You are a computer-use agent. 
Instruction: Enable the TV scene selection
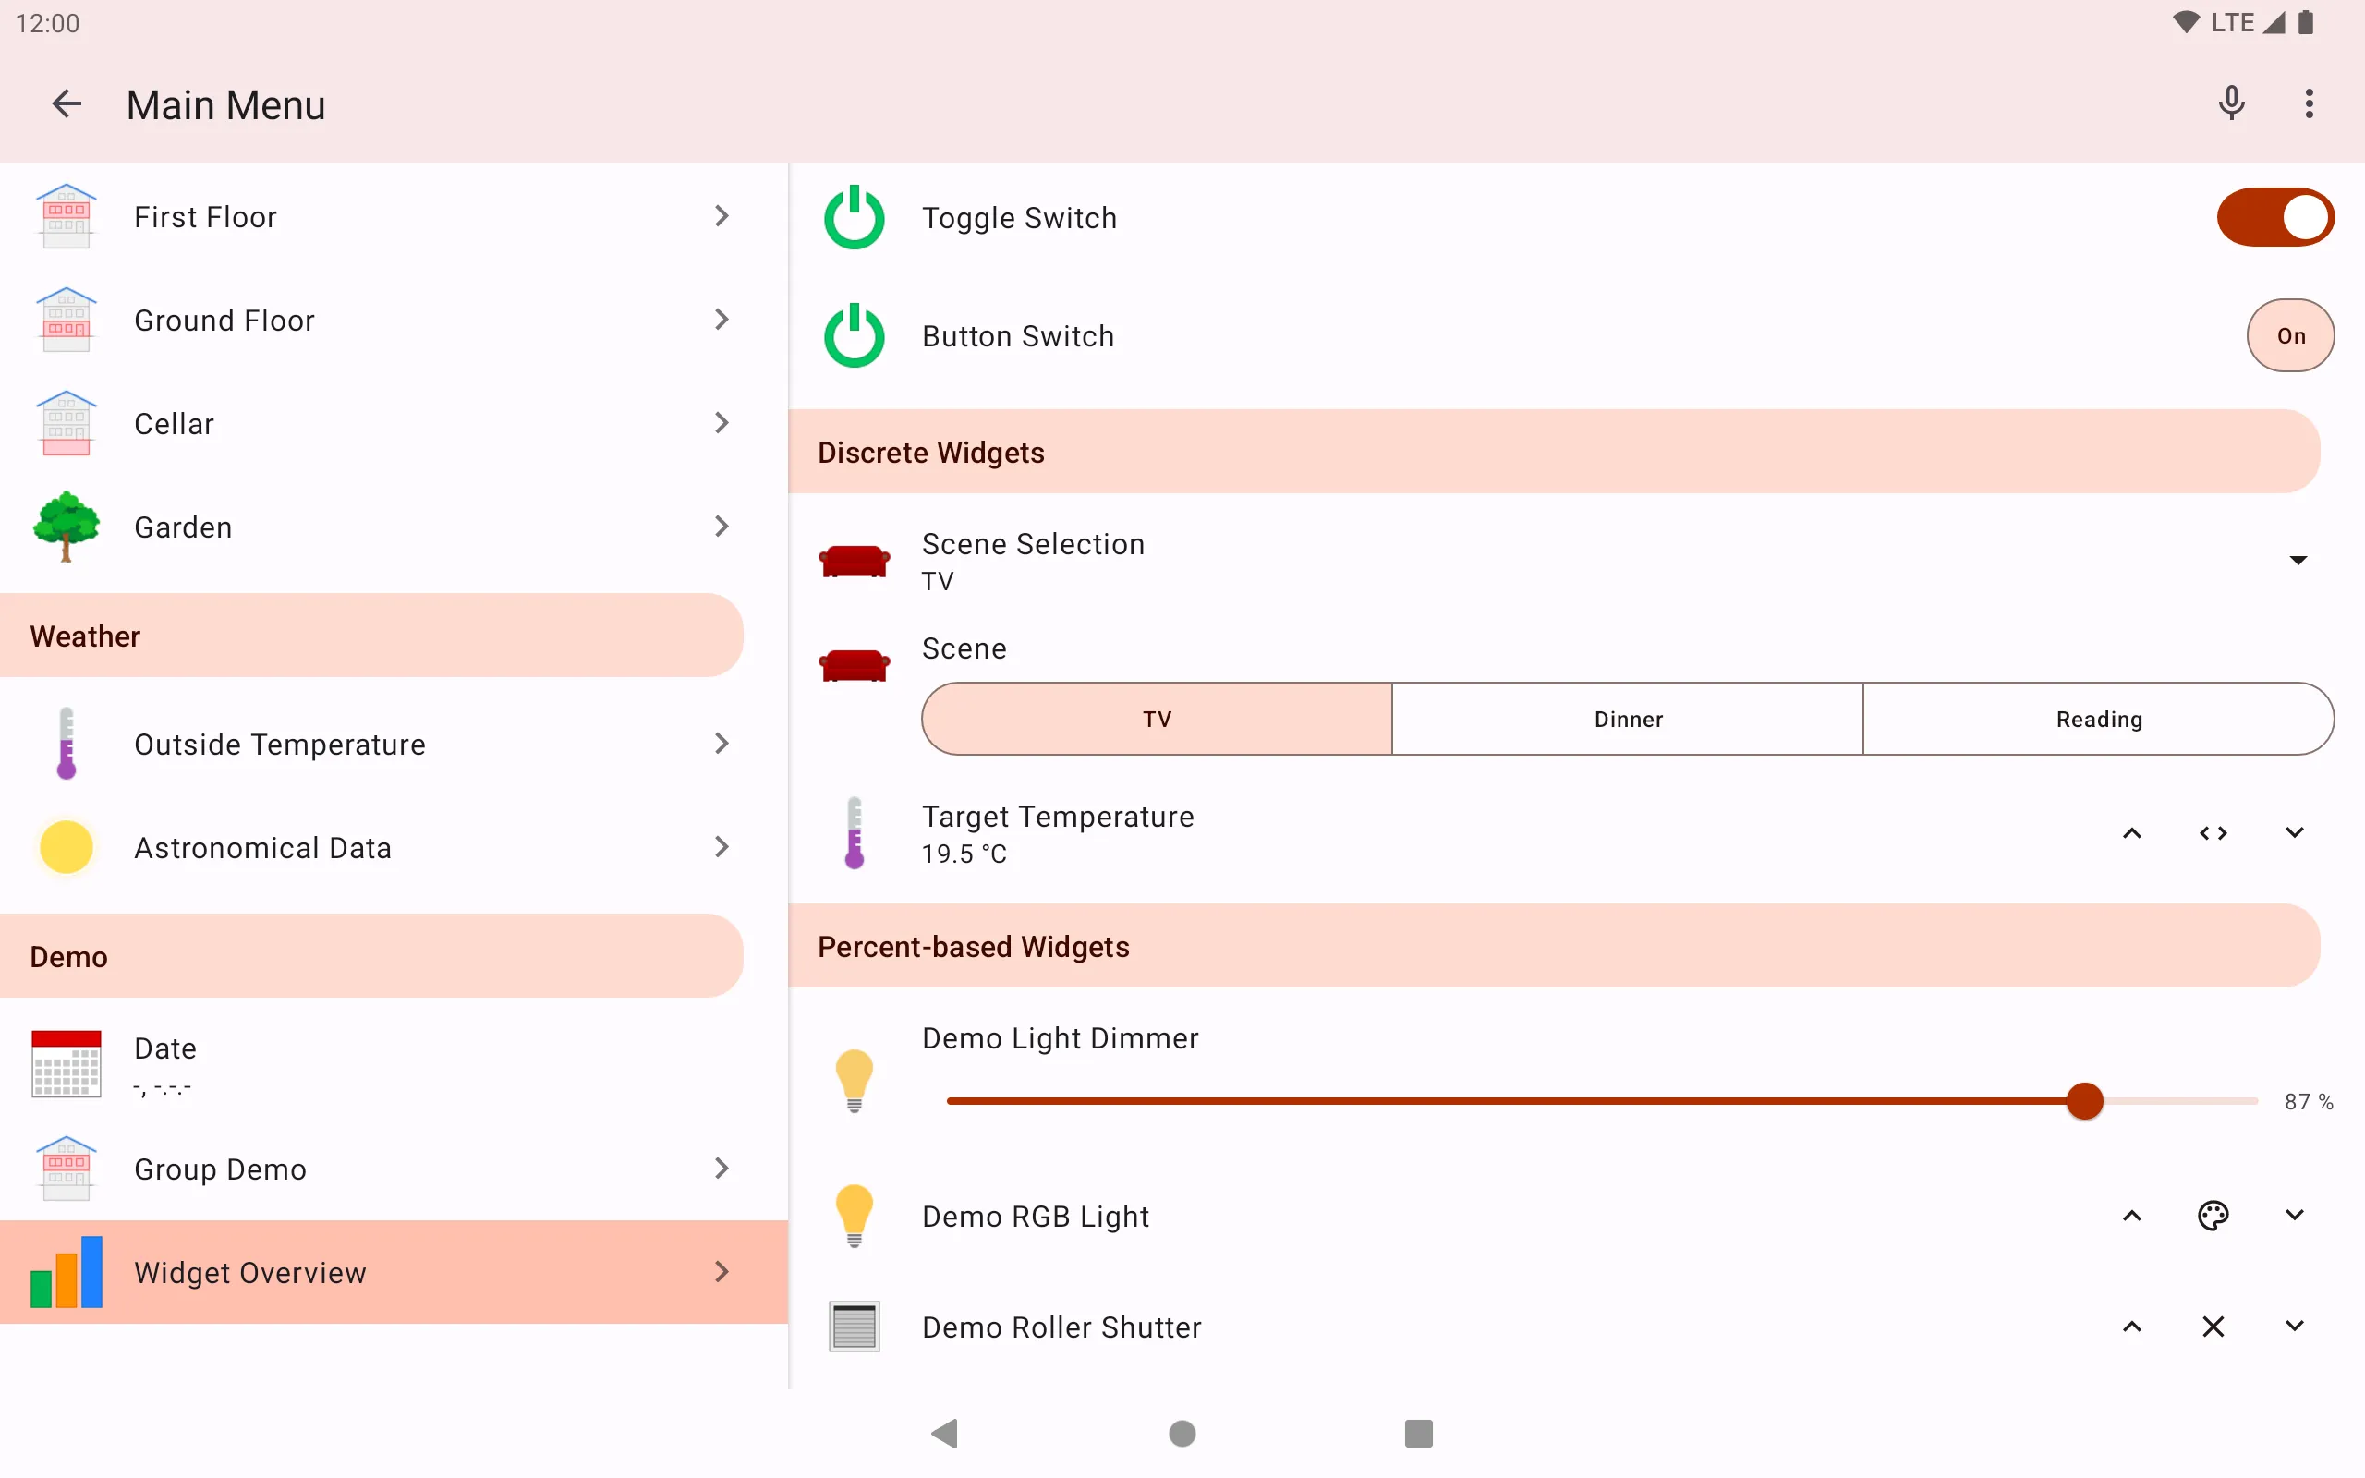point(1155,719)
